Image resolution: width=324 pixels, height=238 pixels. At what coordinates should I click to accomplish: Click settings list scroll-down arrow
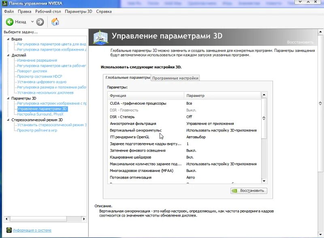click(264, 181)
